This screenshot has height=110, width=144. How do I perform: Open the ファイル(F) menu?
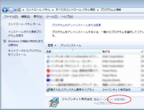[11, 16]
